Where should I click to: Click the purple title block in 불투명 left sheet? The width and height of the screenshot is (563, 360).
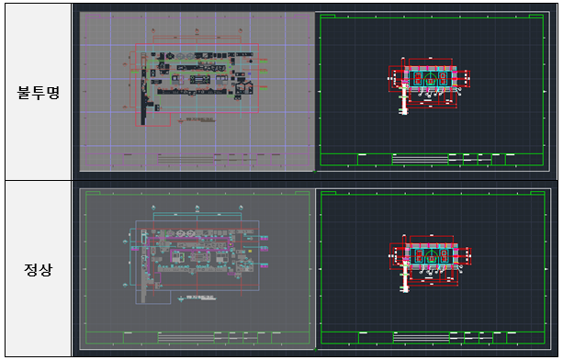tap(197, 160)
